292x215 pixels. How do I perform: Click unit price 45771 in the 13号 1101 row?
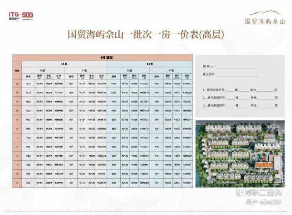(177, 102)
